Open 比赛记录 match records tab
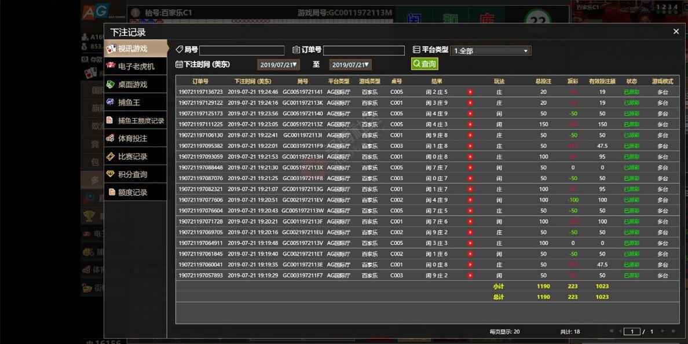This screenshot has width=688, height=344. pos(136,156)
